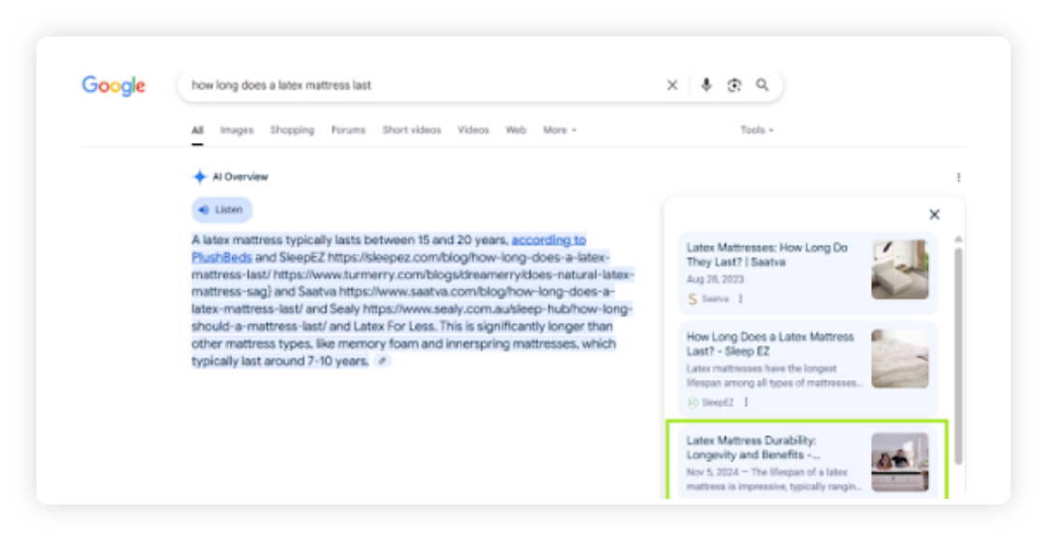This screenshot has width=1047, height=541.
Task: Expand the More search filters dropdown
Action: [560, 130]
